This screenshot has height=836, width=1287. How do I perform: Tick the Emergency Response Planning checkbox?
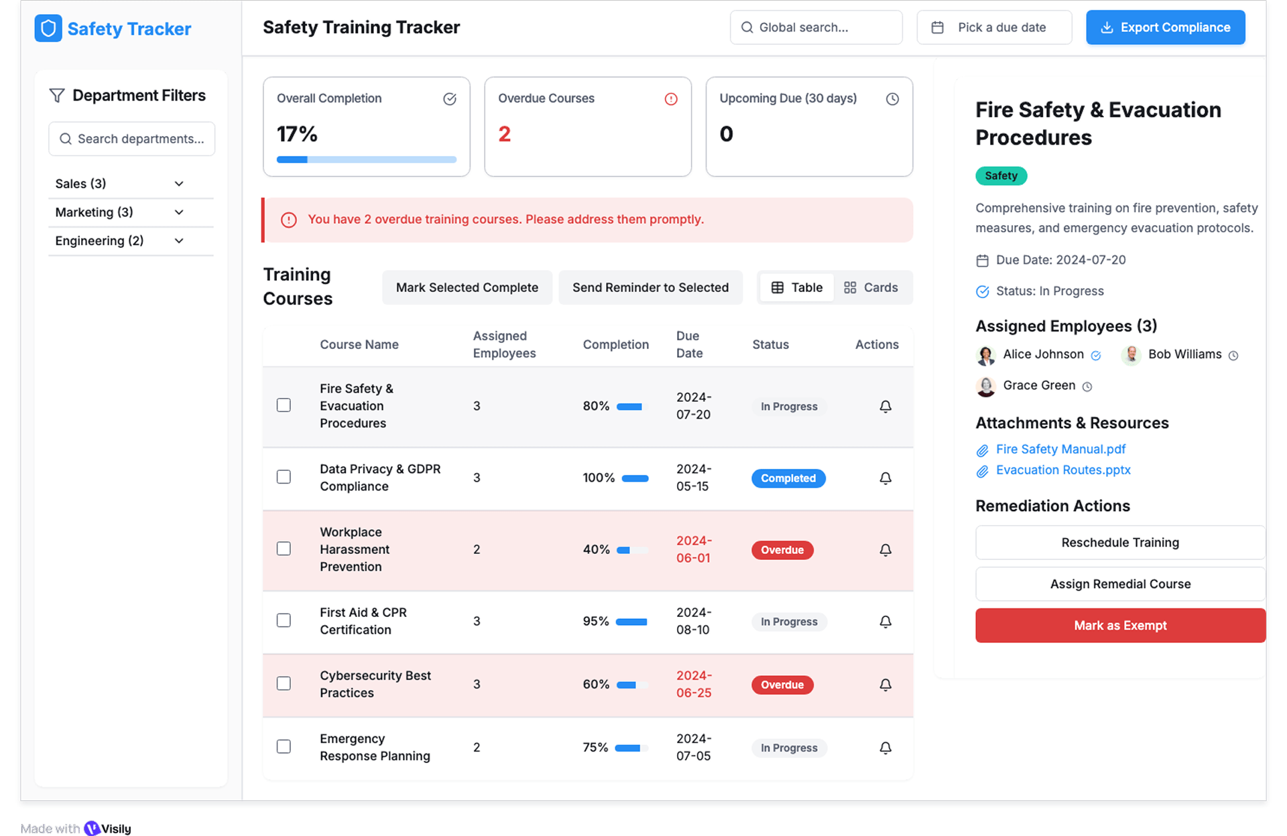[x=284, y=746]
